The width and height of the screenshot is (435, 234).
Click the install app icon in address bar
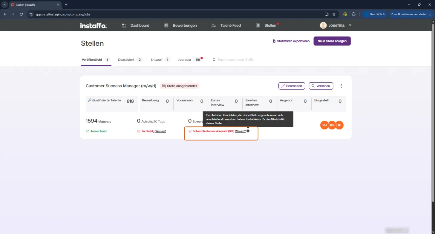[x=327, y=14]
